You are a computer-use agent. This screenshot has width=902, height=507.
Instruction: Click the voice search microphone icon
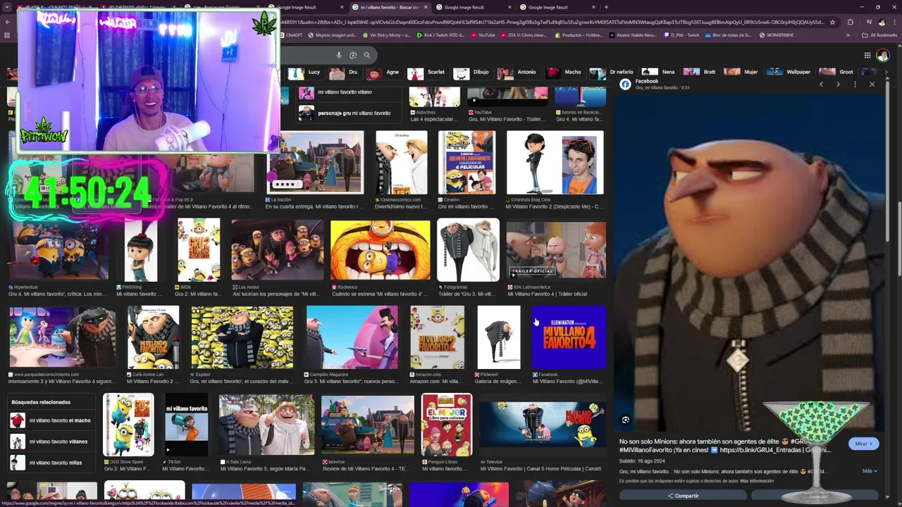click(x=339, y=55)
